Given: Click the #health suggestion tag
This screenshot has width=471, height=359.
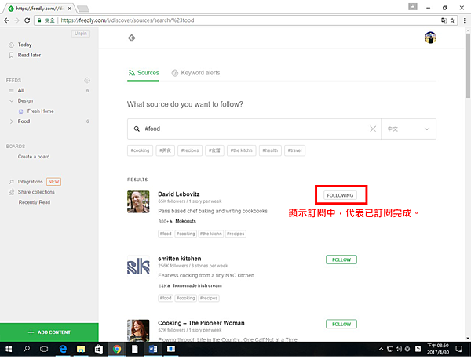Looking at the screenshot, I should [270, 150].
